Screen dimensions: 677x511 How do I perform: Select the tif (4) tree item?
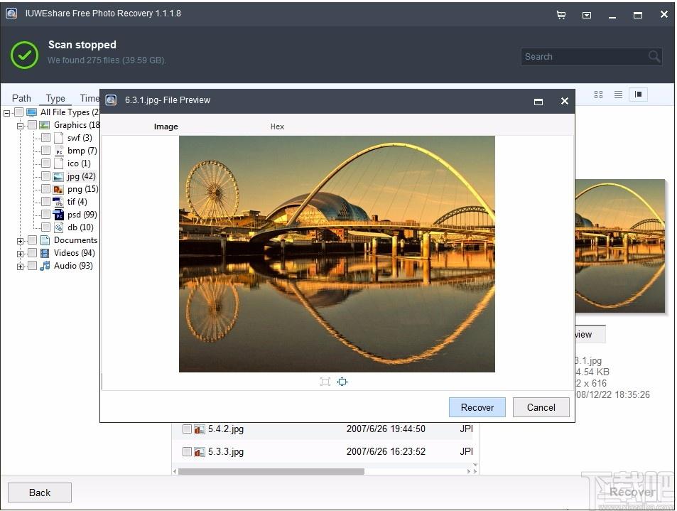pos(77,202)
